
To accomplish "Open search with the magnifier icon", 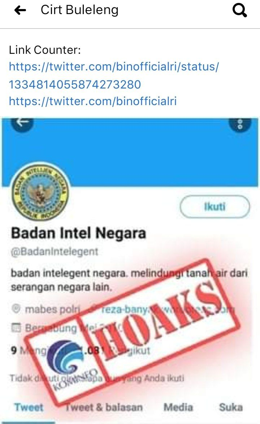I will [x=239, y=10].
